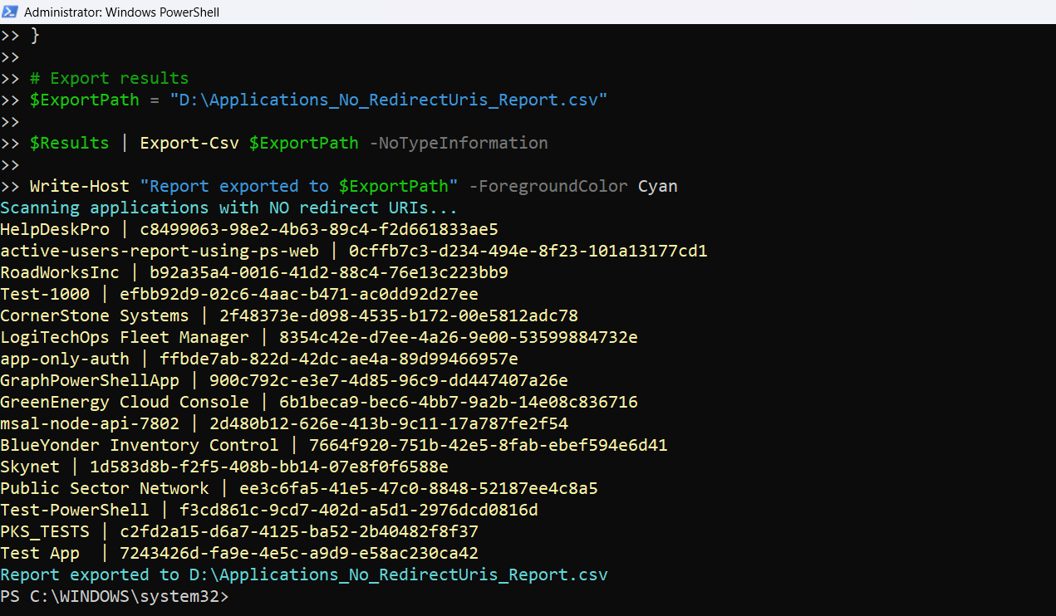The height and width of the screenshot is (616, 1056).
Task: Click the PS C:\WINDOWS\system32> prompt line
Action: coord(114,597)
